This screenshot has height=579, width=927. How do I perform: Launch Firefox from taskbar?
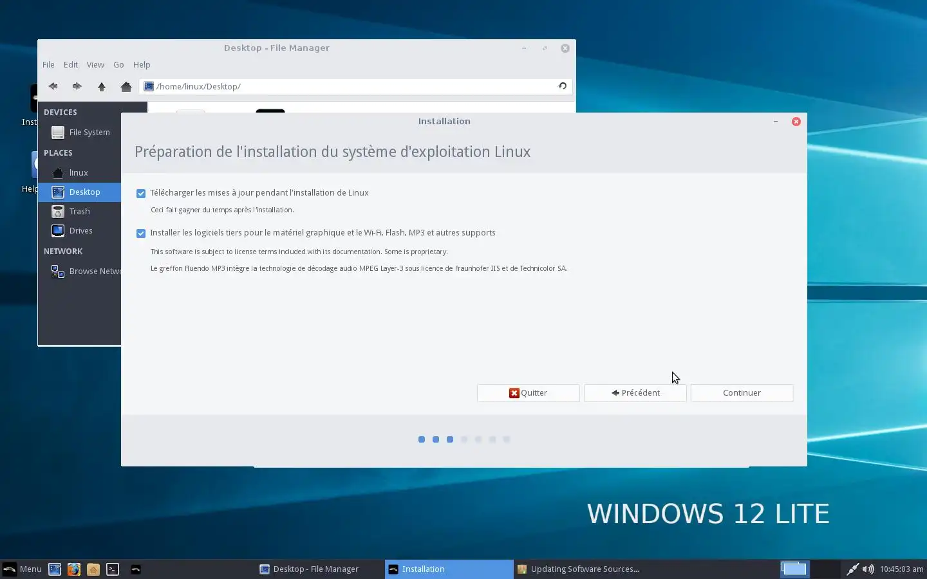coord(74,569)
